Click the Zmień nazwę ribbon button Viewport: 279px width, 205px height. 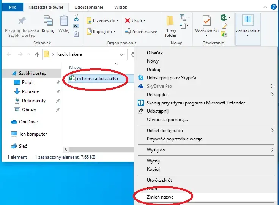[141, 32]
